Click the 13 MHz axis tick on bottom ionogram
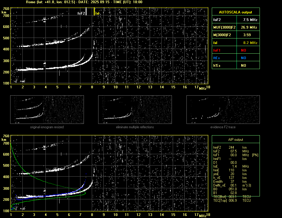The width and height of the screenshot is (282, 218). [x=150, y=215]
